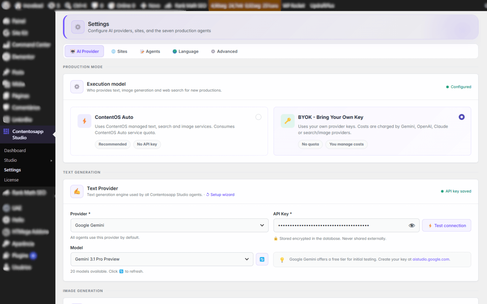The height and width of the screenshot is (304, 487).
Task: Click the lightbulb tip icon
Action: [x=282, y=260]
